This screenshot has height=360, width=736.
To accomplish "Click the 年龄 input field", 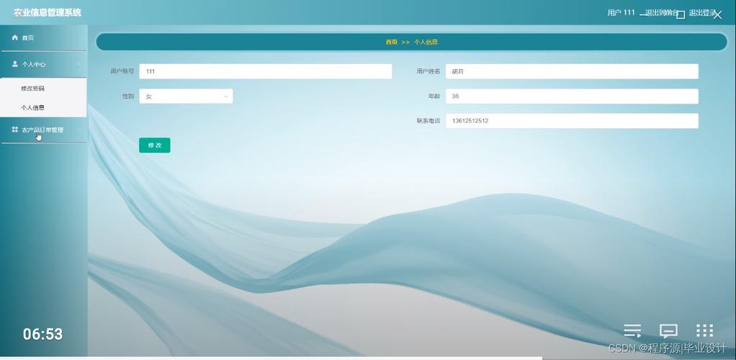I will pyautogui.click(x=571, y=96).
